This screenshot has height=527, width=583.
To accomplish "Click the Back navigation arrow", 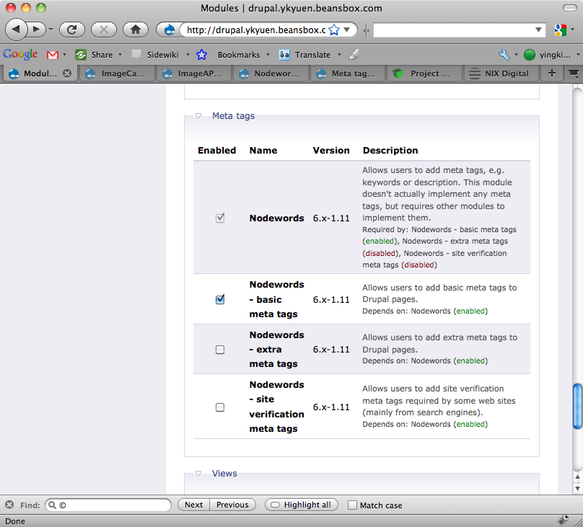I will (17, 30).
